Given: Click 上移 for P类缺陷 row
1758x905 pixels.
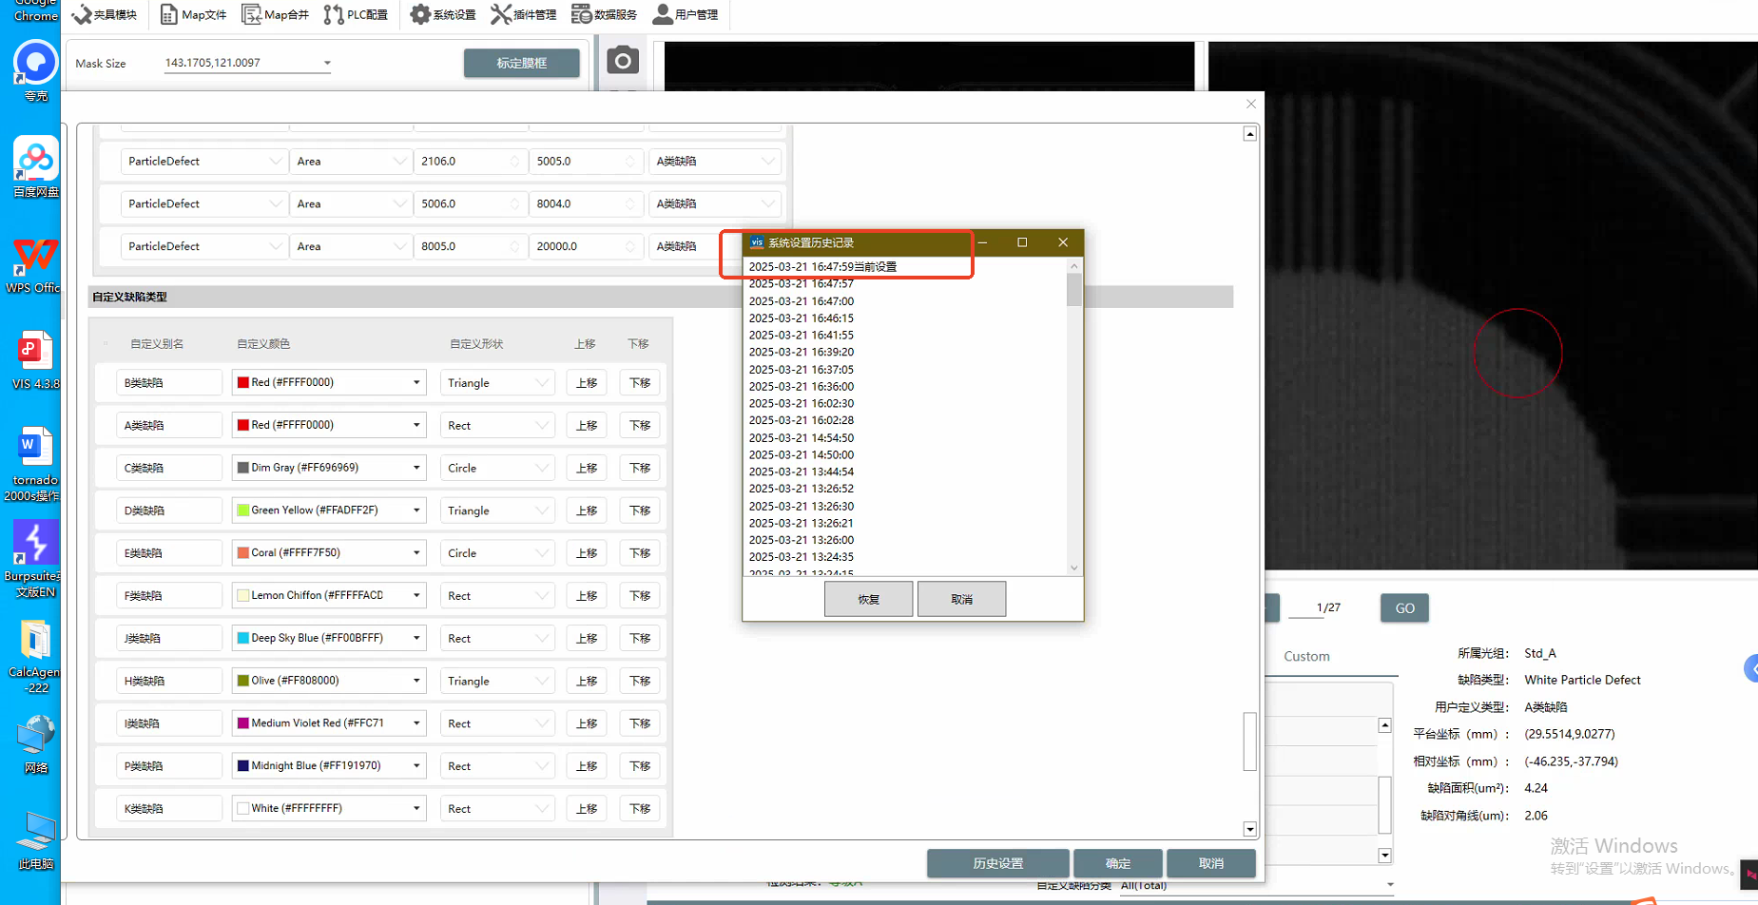Looking at the screenshot, I should click(587, 766).
